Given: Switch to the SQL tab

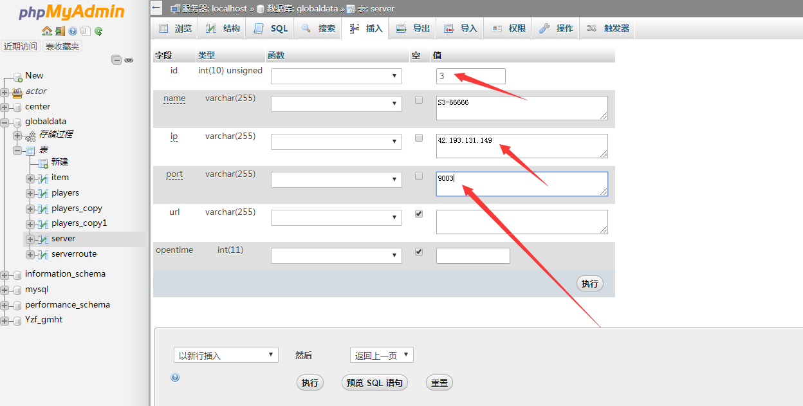Looking at the screenshot, I should pos(272,28).
